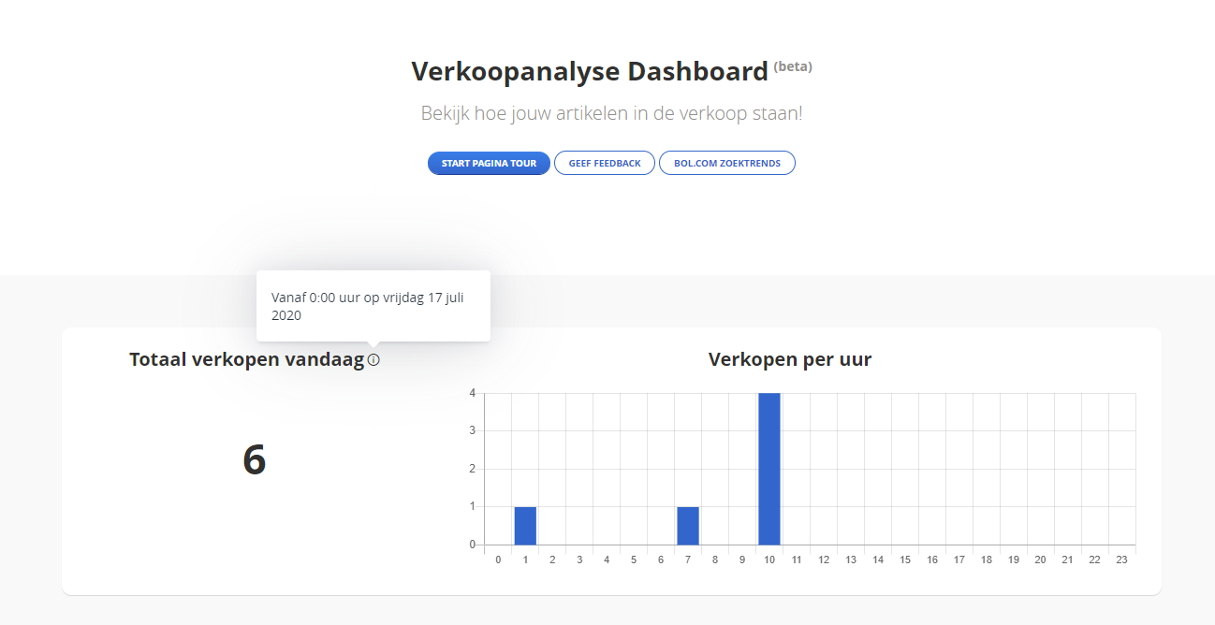Click x-axis label 0 on the chart

[x=498, y=560]
